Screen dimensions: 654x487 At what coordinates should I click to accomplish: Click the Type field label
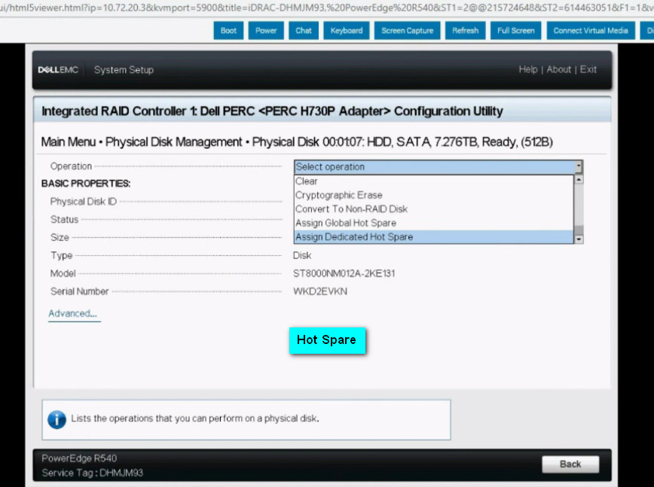point(61,255)
